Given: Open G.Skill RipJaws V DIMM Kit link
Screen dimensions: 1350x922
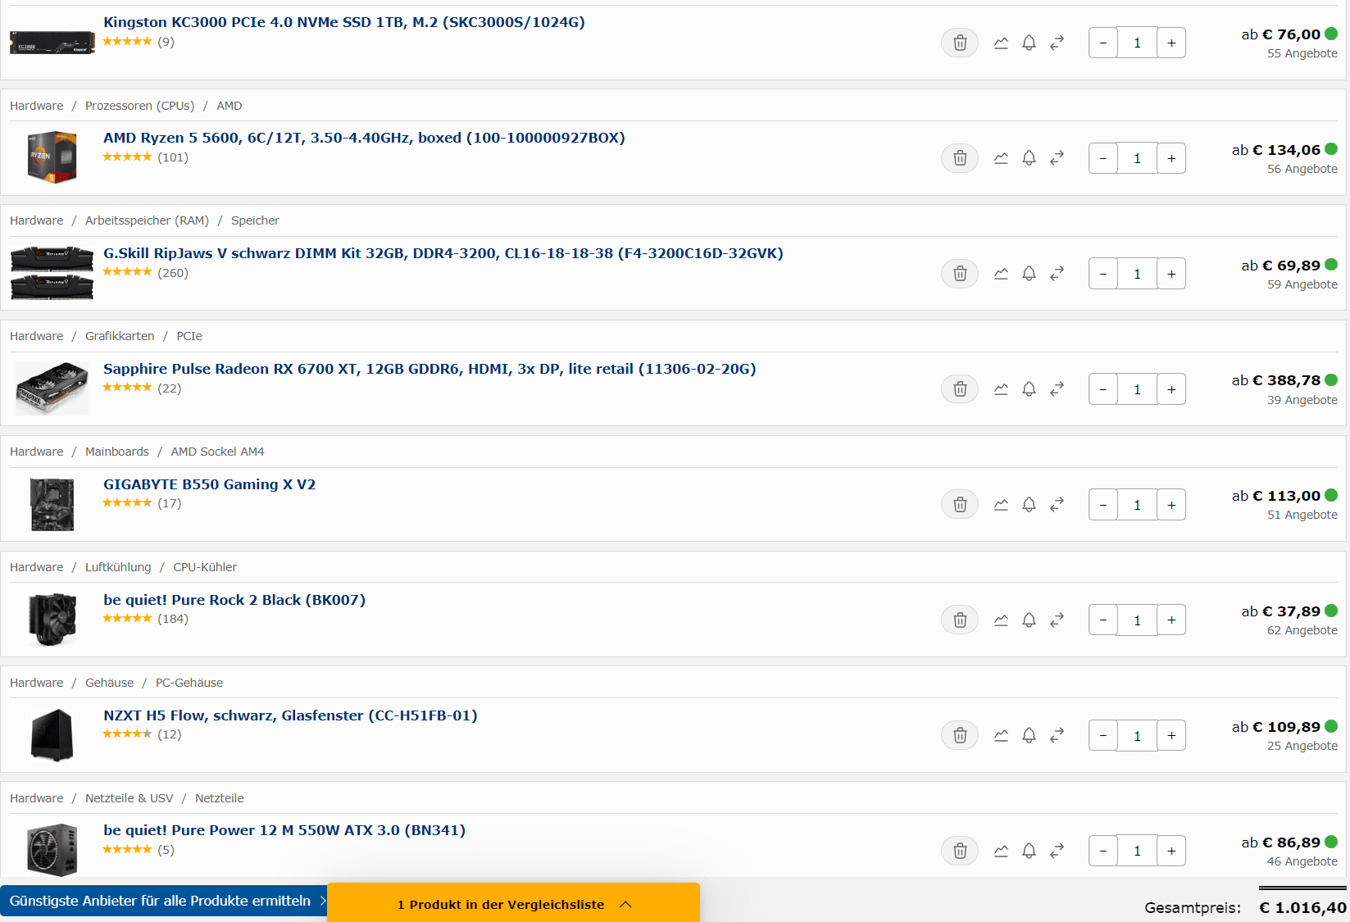Looking at the screenshot, I should [x=443, y=253].
